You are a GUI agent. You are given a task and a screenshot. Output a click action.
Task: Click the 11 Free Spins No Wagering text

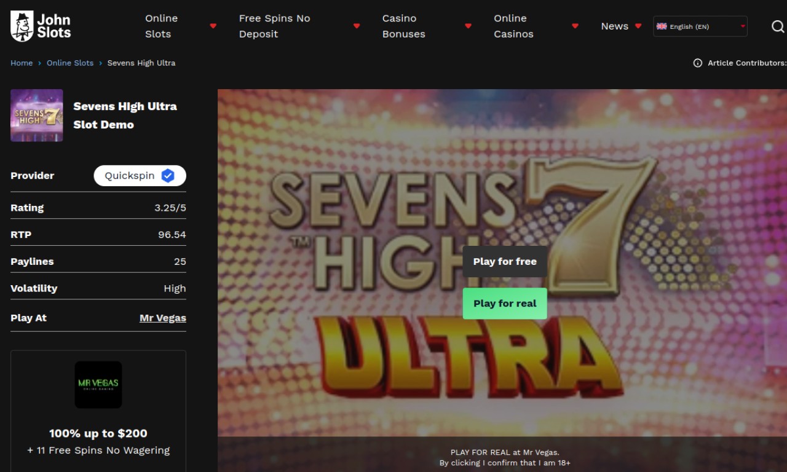[x=98, y=450]
